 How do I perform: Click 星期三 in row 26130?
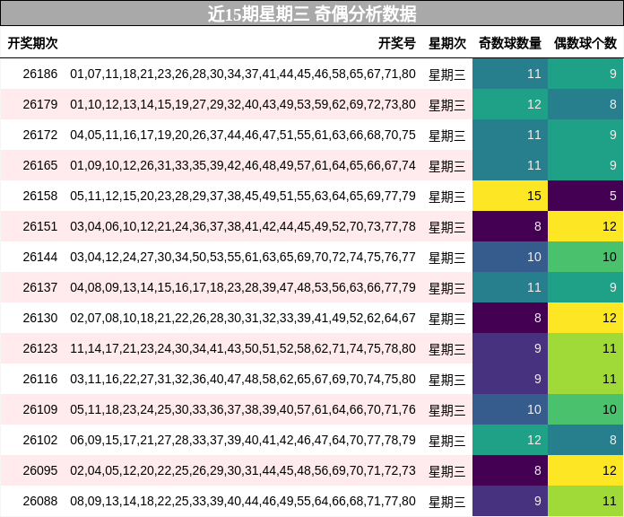(446, 319)
